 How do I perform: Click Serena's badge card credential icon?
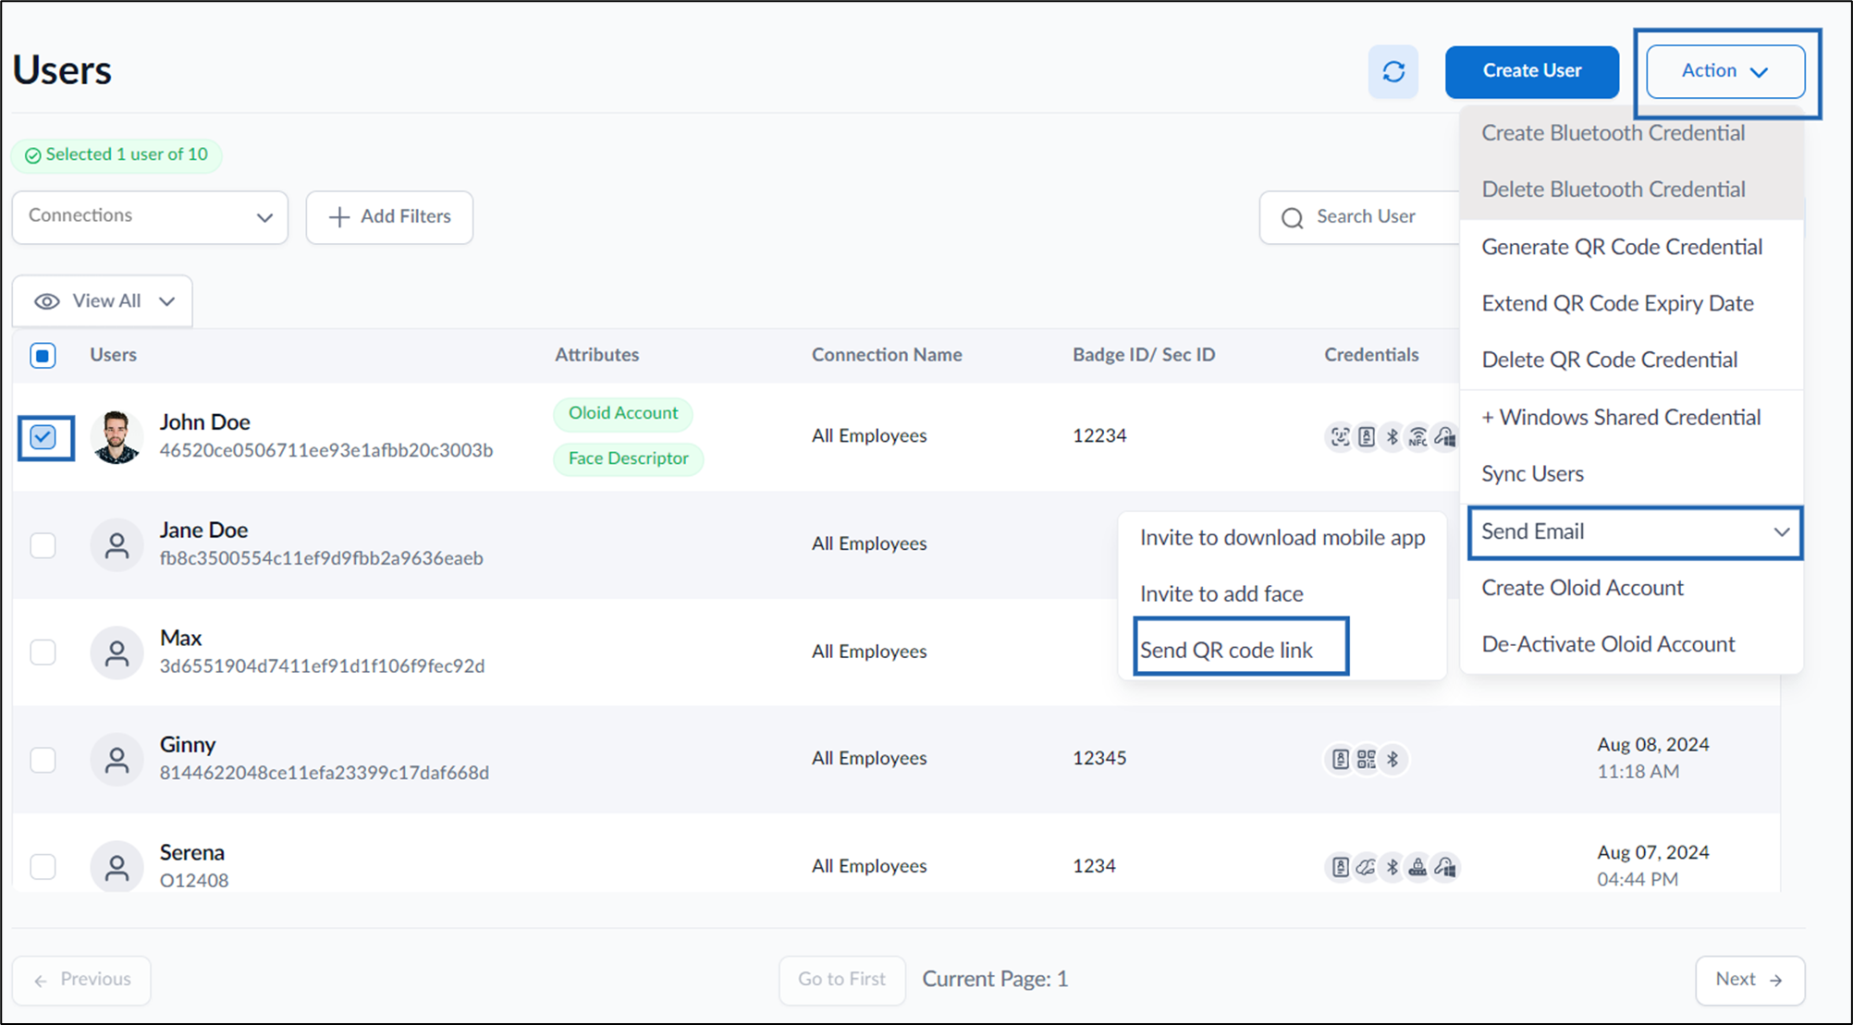pyautogui.click(x=1340, y=867)
